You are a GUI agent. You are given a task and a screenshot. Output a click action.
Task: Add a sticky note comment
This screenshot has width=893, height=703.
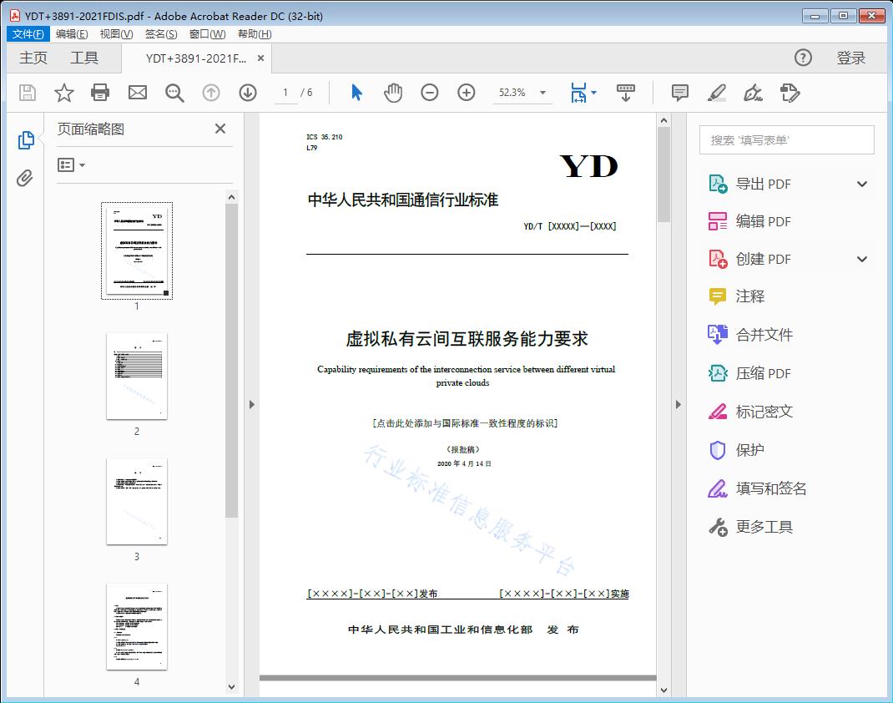(679, 93)
